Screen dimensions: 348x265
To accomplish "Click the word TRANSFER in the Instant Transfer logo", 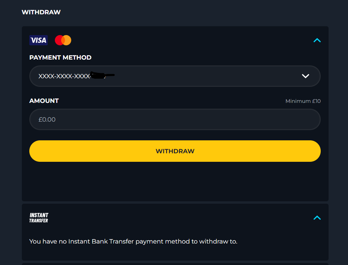I will point(39,221).
